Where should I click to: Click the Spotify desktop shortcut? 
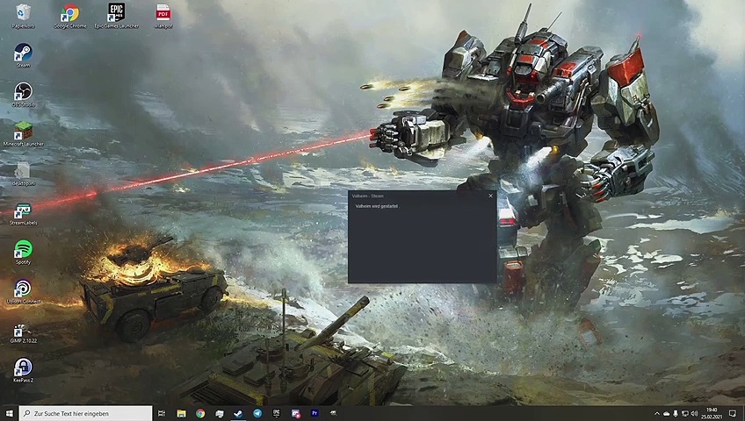pos(23,250)
